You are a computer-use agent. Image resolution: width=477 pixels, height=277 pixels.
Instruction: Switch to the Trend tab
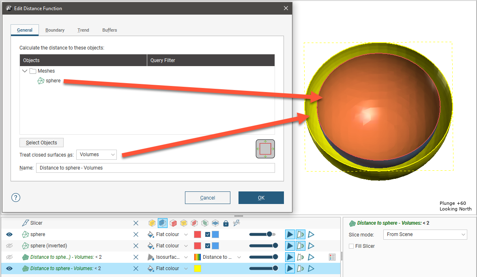(x=83, y=30)
